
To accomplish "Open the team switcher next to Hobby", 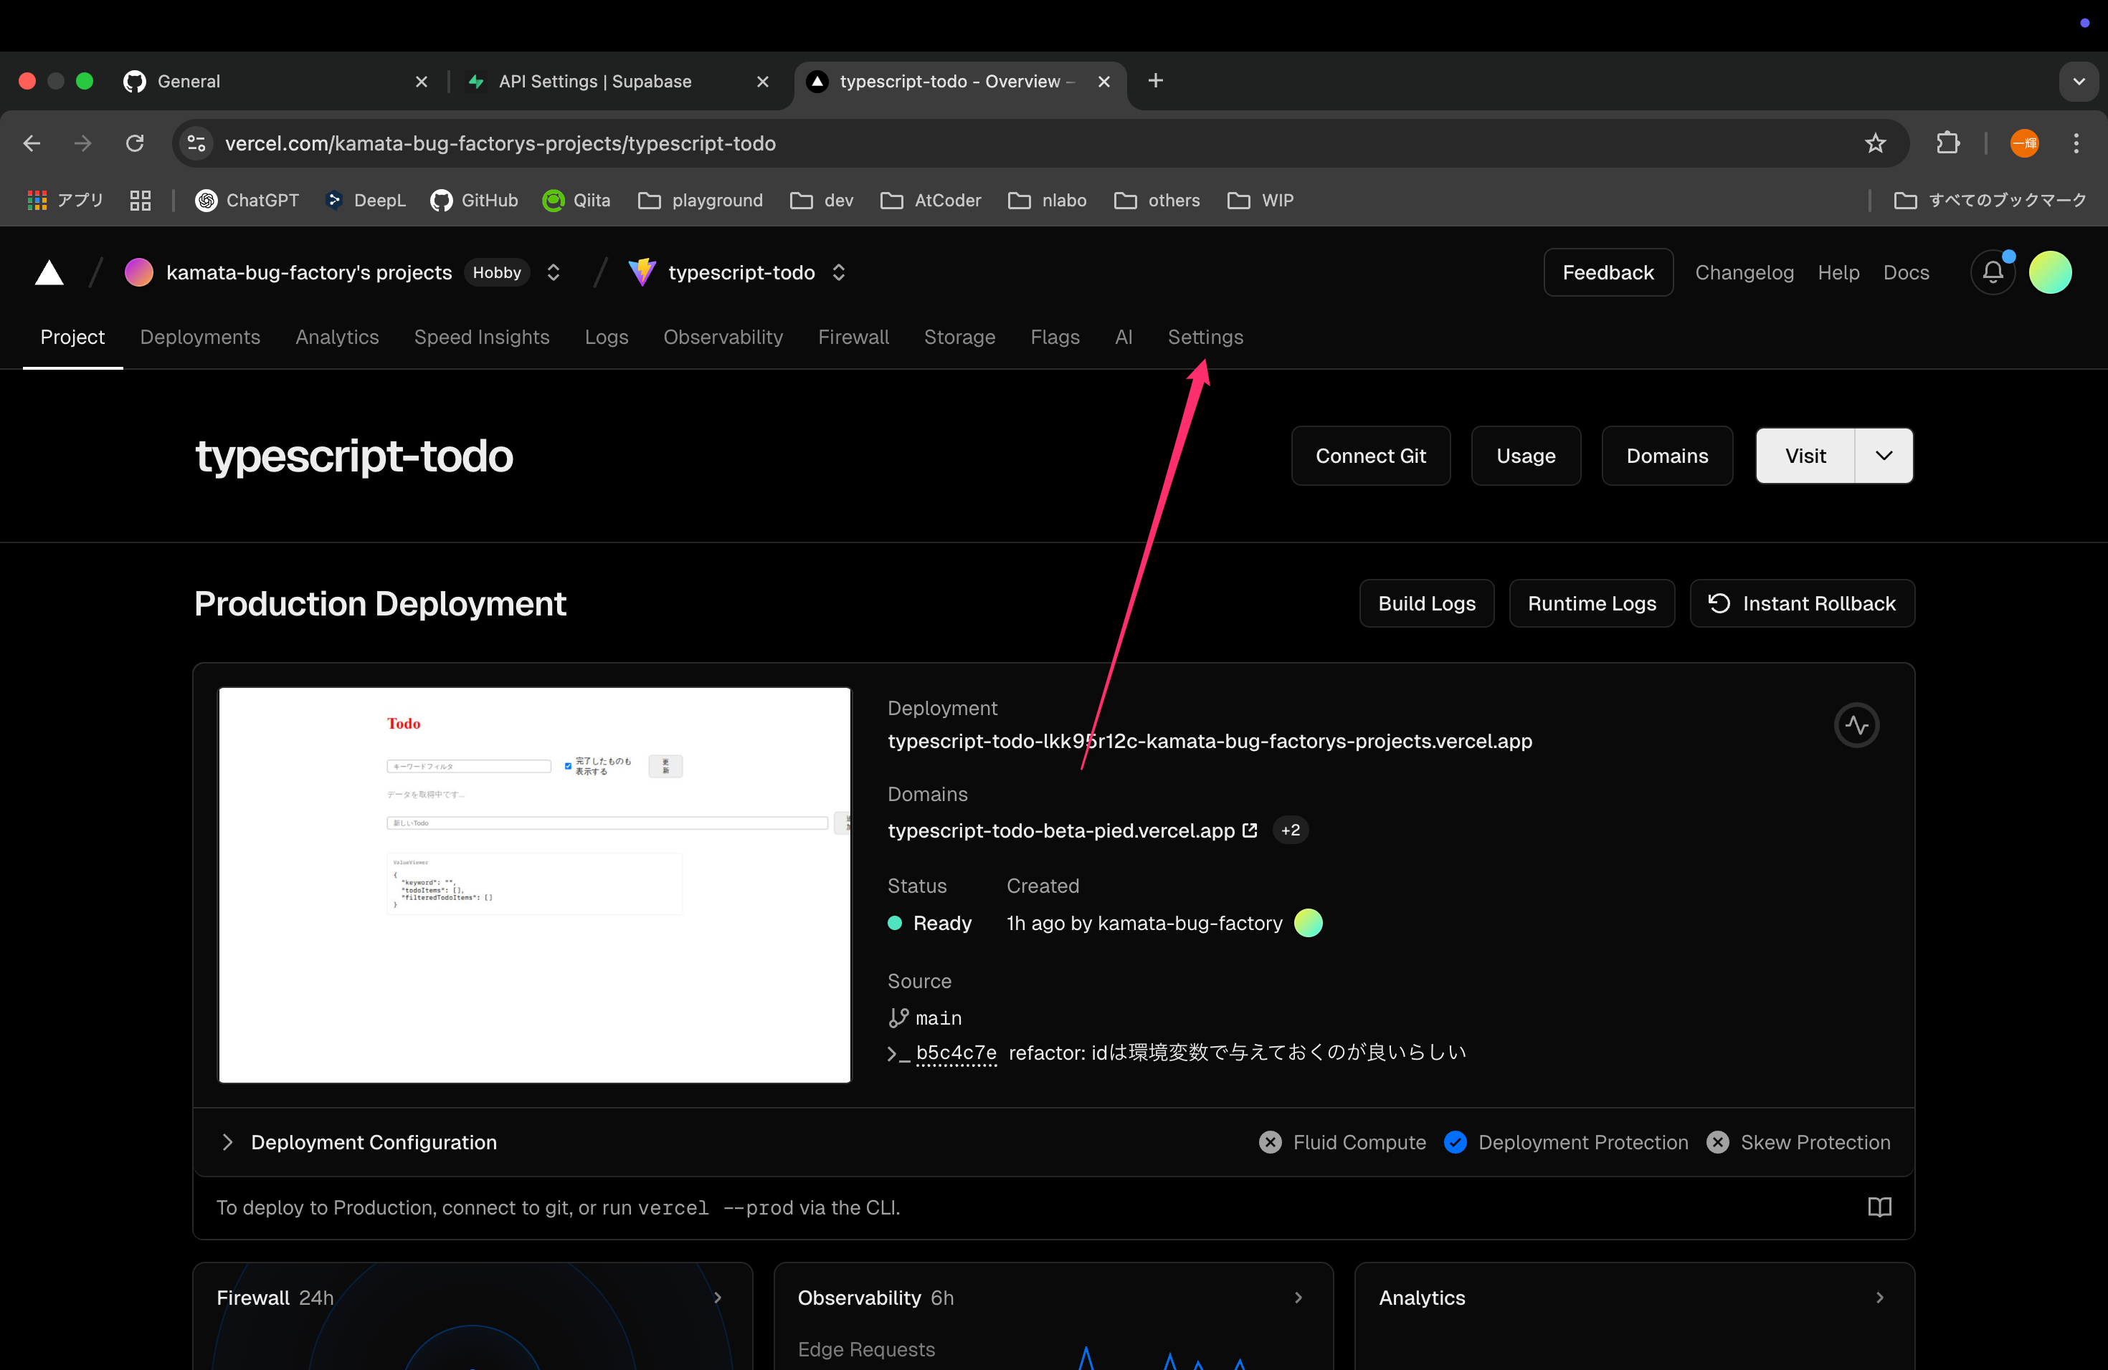I will (554, 272).
